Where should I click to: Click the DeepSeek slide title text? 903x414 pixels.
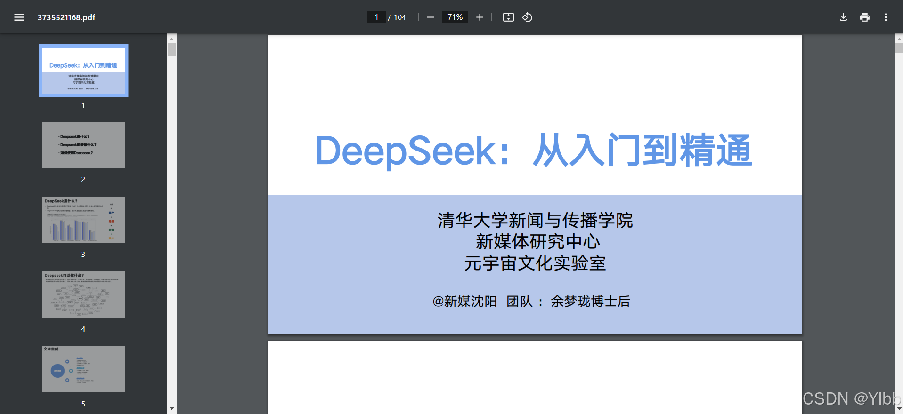[534, 151]
